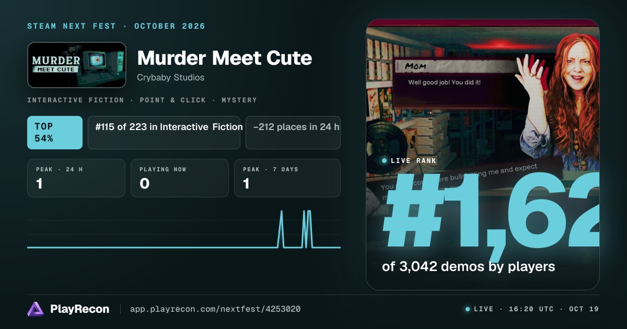Image resolution: width=627 pixels, height=329 pixels.
Task: Click the LIVE status dot in the footer
Action: 468,309
